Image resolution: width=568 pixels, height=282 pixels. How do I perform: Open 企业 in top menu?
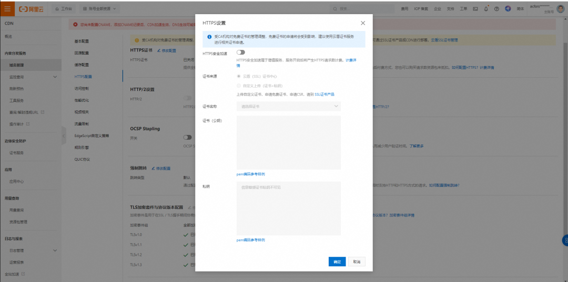click(438, 9)
